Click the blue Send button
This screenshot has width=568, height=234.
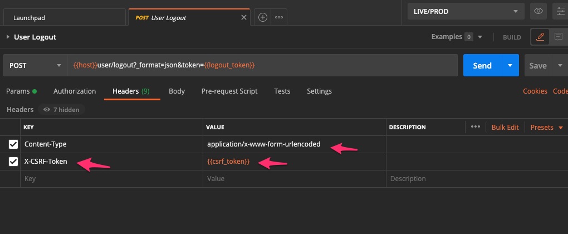[x=482, y=65]
